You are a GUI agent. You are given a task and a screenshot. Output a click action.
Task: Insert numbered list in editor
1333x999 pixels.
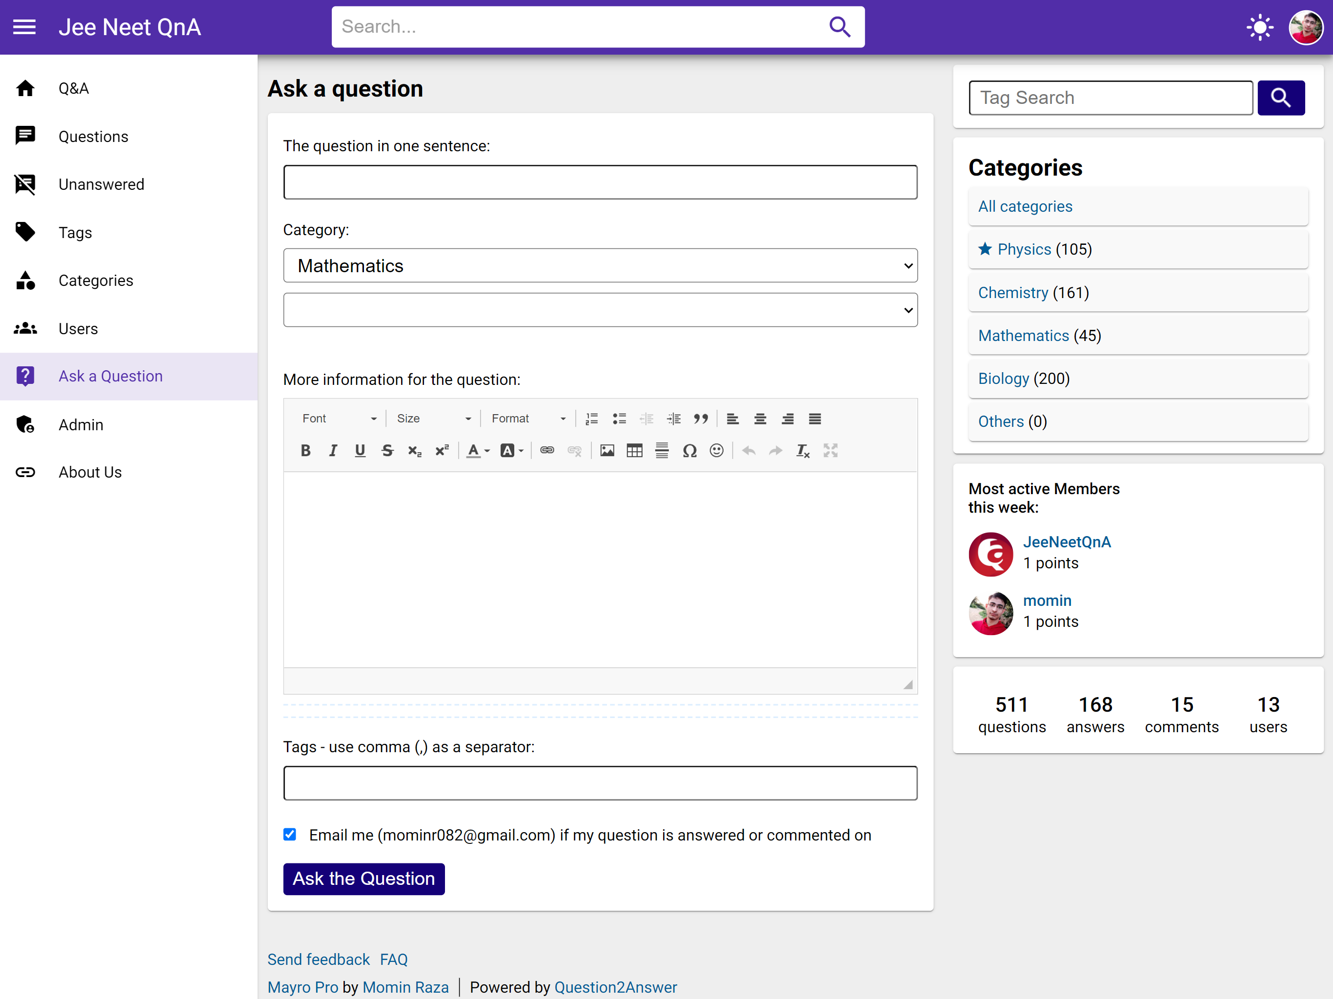(592, 419)
